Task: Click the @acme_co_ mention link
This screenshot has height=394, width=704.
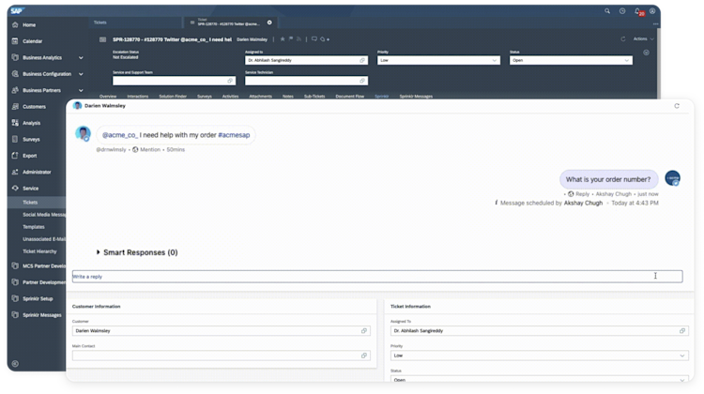Action: pos(120,135)
